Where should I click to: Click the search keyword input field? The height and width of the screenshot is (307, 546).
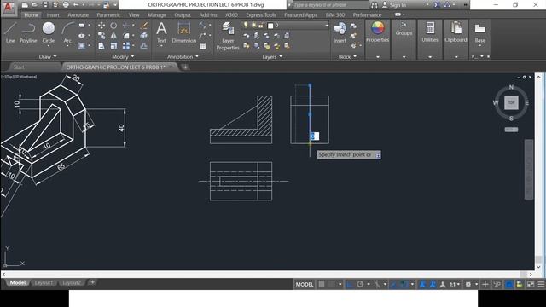point(330,5)
